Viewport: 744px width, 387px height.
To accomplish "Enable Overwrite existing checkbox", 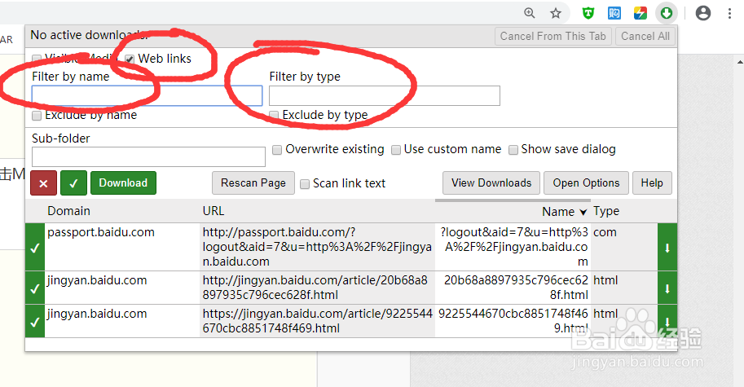I will coord(277,150).
